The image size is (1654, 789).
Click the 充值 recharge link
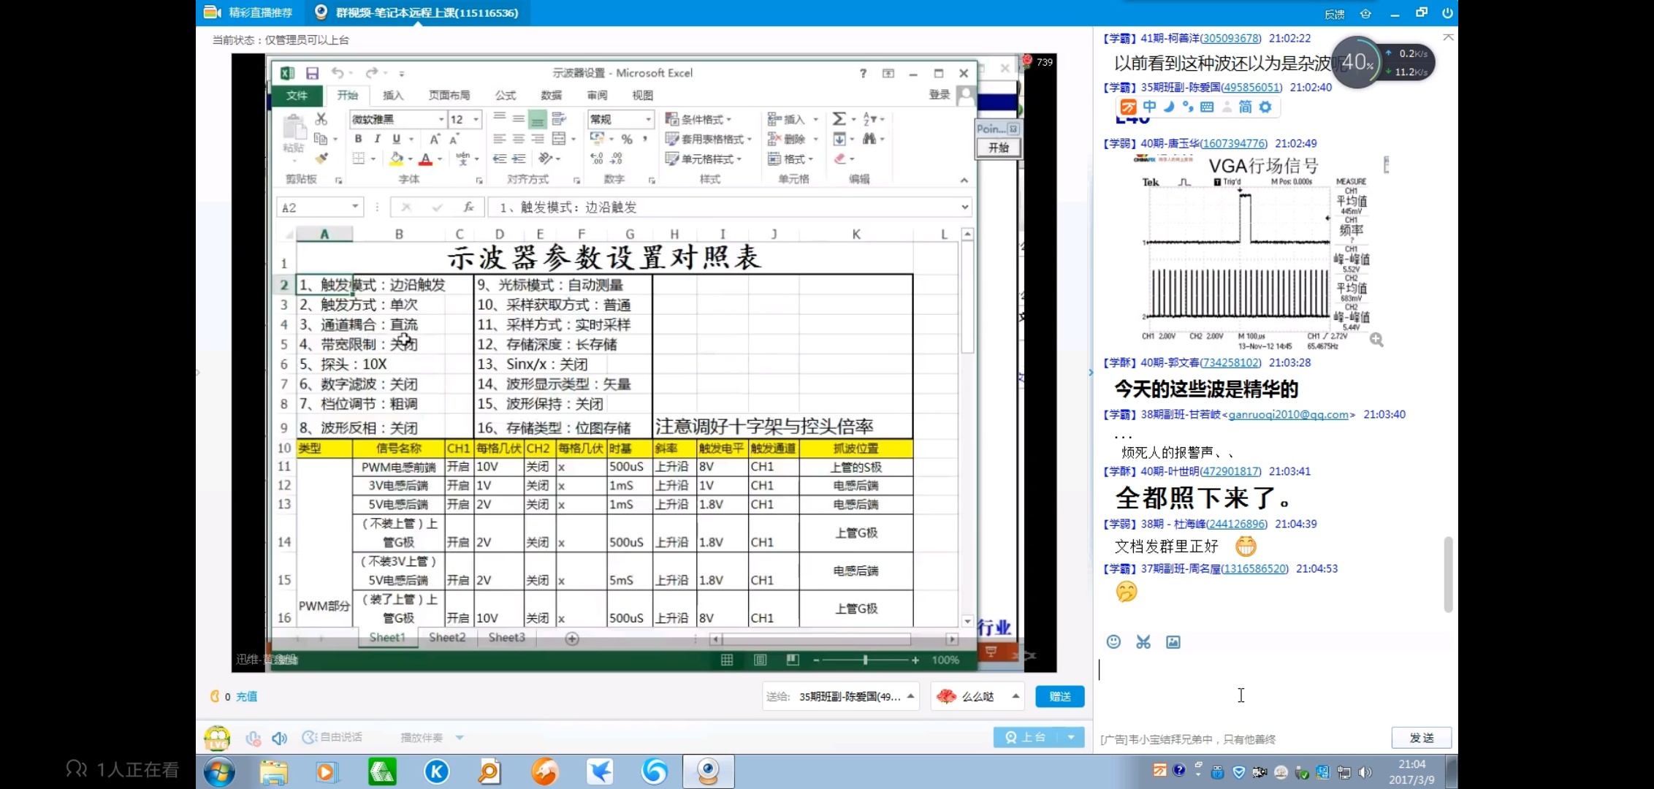tap(246, 696)
